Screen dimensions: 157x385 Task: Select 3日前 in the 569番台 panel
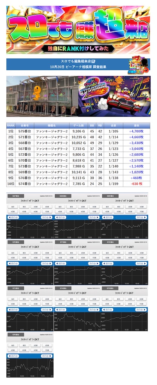(x=141, y=207)
